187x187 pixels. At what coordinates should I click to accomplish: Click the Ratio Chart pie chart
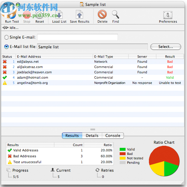click(164, 161)
